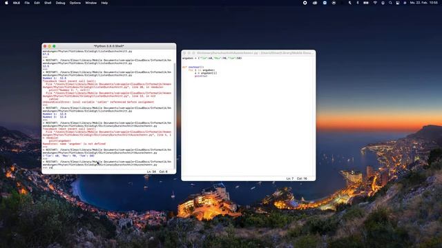This screenshot has height=248, width=442.
Task: Click the NameError 'angaben' not defined line
Action: point(74,144)
